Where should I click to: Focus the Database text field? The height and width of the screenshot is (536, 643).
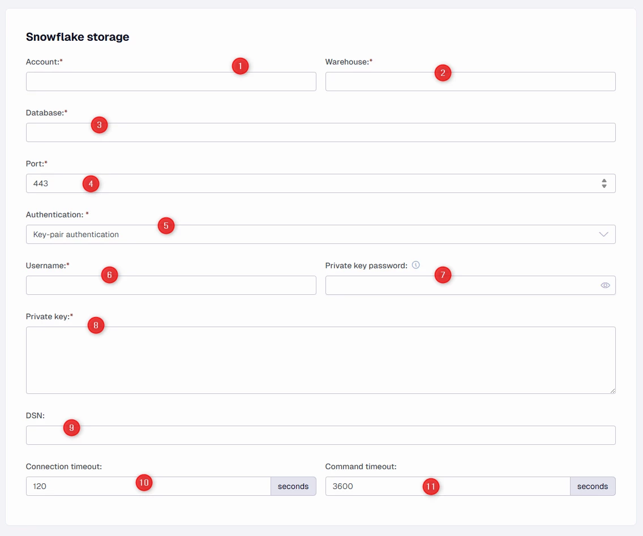(321, 132)
